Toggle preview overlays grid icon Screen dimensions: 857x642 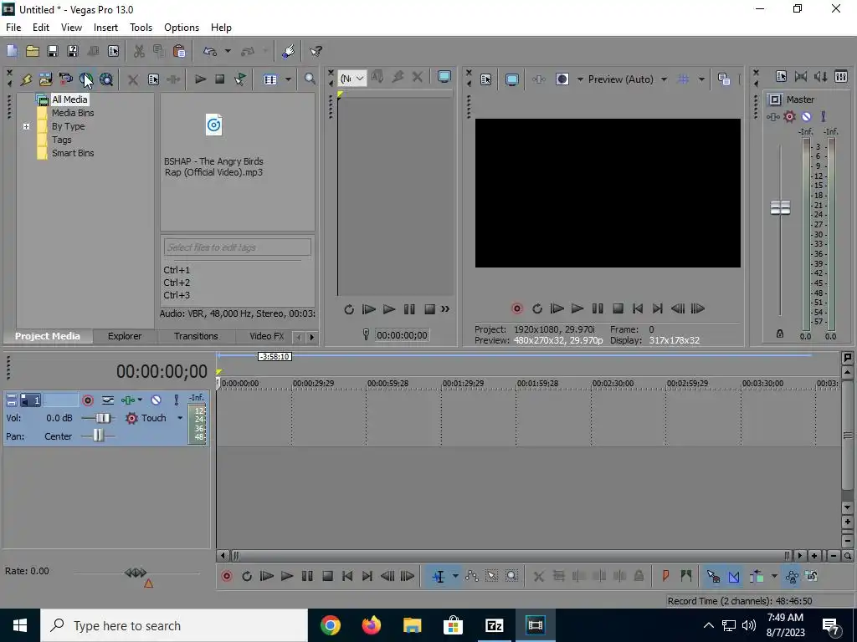(683, 79)
